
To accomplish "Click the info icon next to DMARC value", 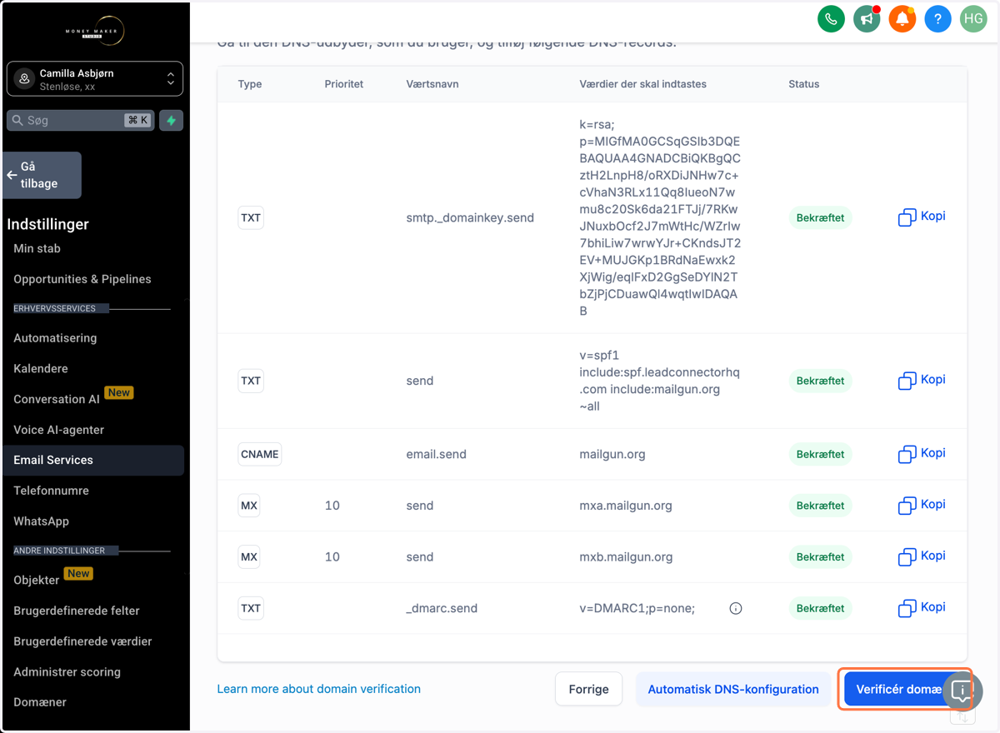I will click(x=736, y=608).
